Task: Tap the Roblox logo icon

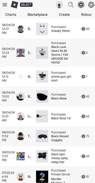Action: click(15, 5)
